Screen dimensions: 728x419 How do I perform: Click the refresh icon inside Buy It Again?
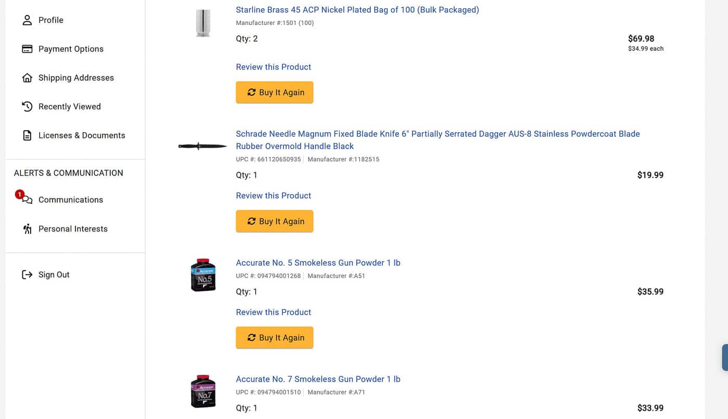click(251, 92)
